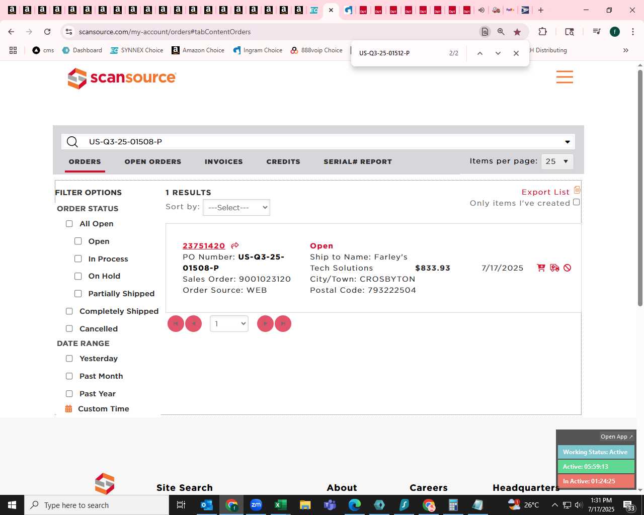Go to previous results page
Image resolution: width=644 pixels, height=515 pixels.
click(193, 323)
